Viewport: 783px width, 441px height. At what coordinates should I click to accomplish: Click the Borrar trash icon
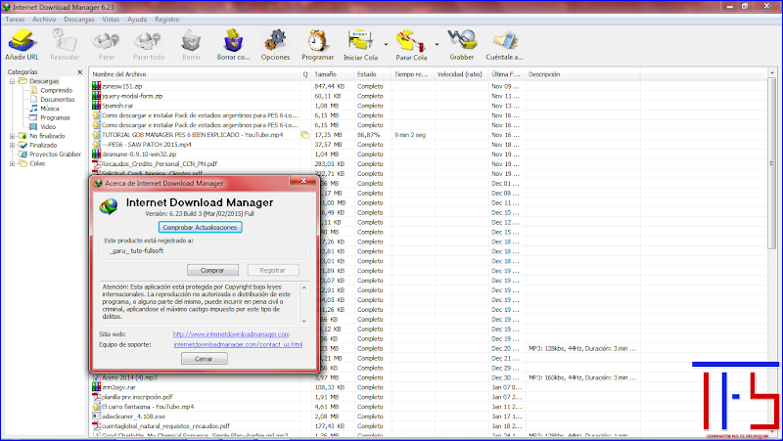[191, 41]
